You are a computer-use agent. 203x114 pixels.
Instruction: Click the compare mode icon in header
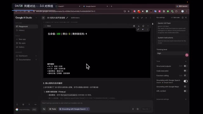click(134, 18)
